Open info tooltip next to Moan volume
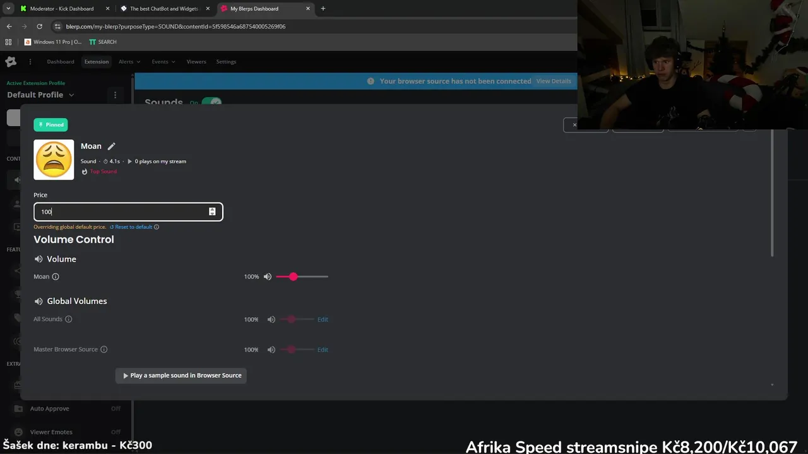The height and width of the screenshot is (454, 808). [x=56, y=276]
